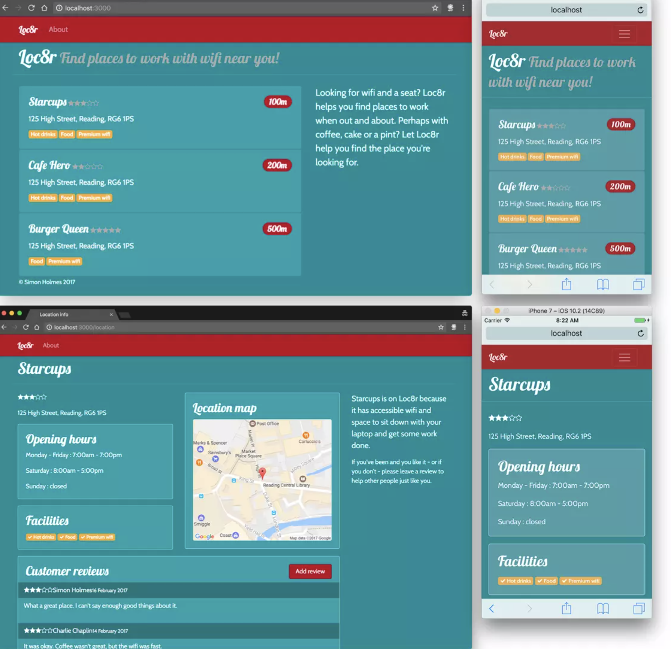Open the Burger Queen listing on the desktop homepage
The width and height of the screenshot is (671, 649).
pos(59,229)
